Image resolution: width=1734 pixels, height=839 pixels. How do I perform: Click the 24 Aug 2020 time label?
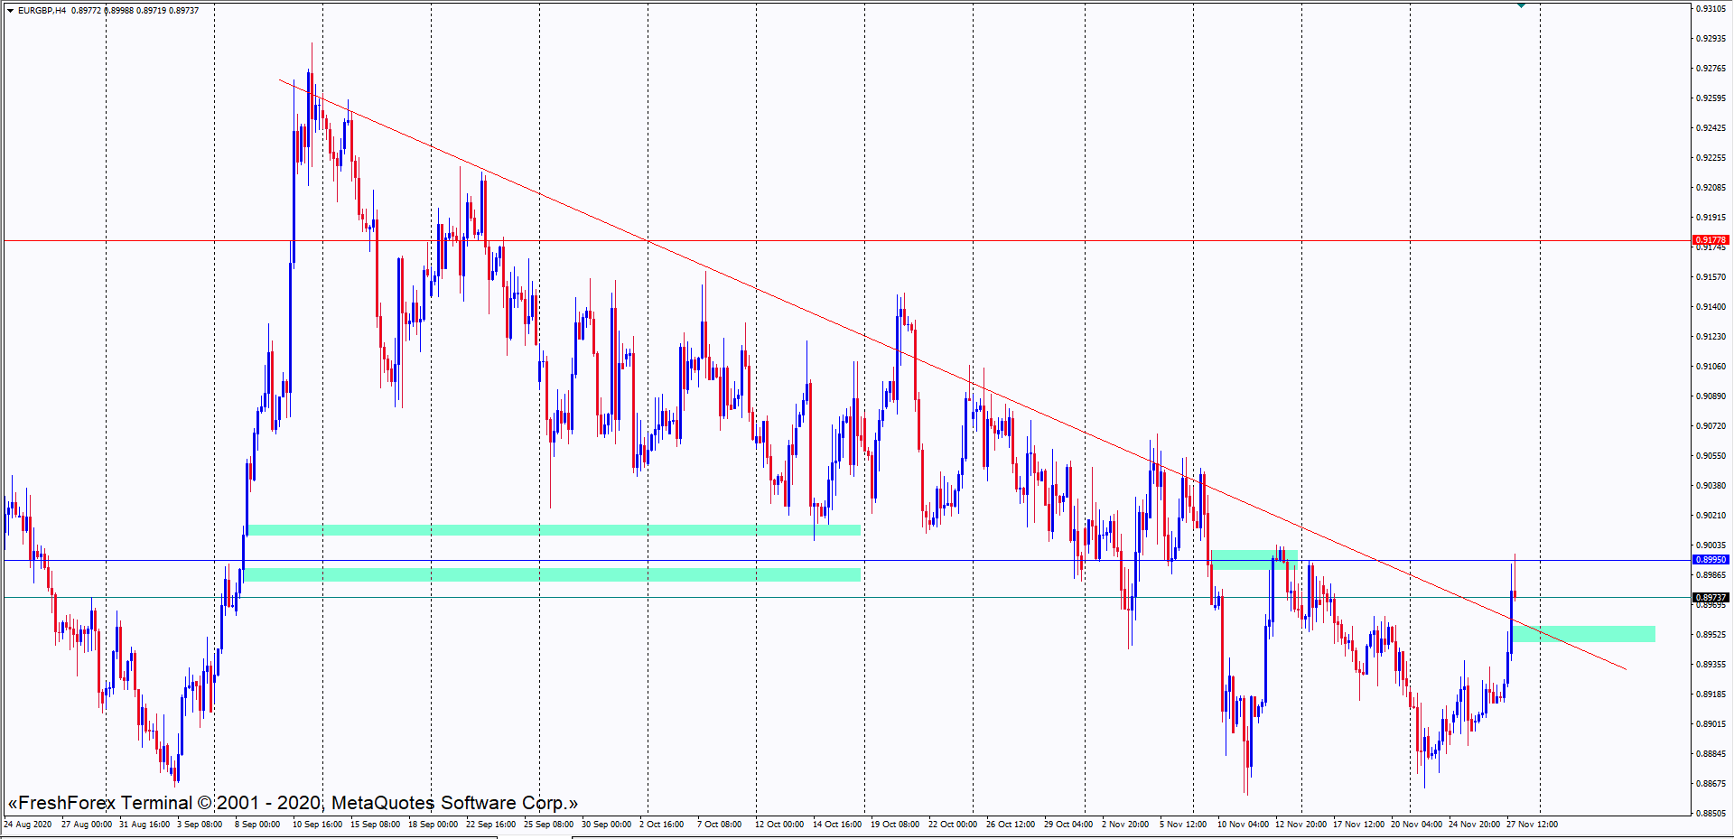pos(28,824)
